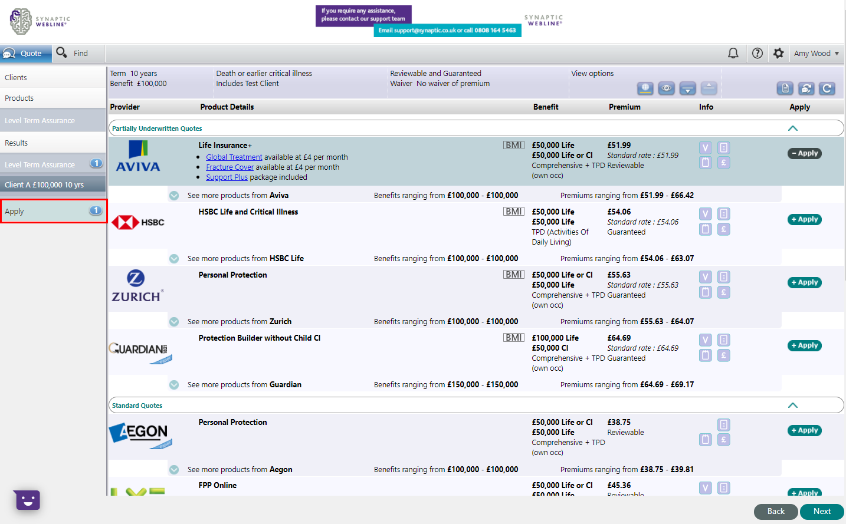
Task: Expand more products from Aviva
Action: pos(174,196)
